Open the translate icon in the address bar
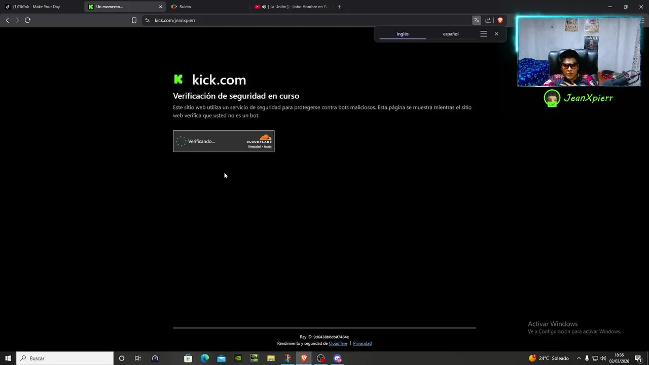Image resolution: width=649 pixels, height=365 pixels. (x=477, y=20)
